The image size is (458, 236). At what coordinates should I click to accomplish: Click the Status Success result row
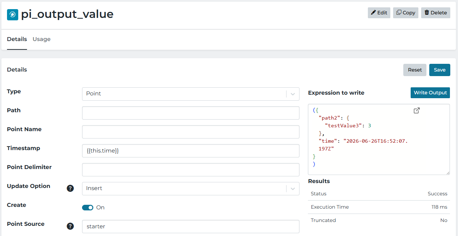[x=379, y=194]
